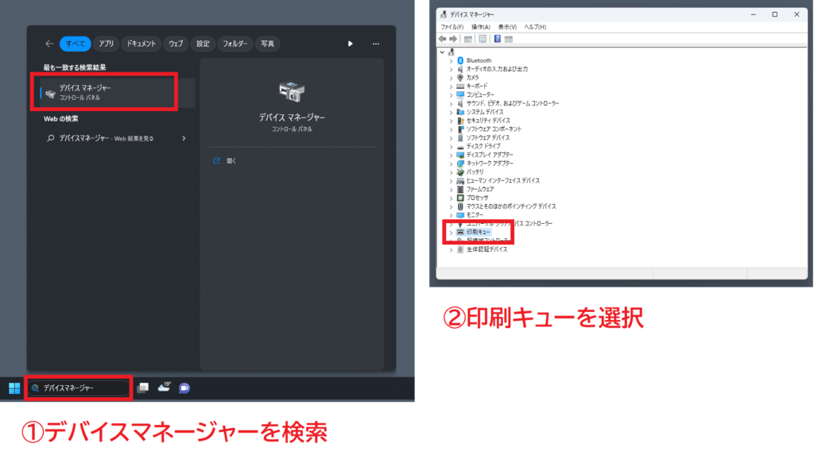Expand the Bluetooth category
The image size is (814, 474).
pos(452,60)
